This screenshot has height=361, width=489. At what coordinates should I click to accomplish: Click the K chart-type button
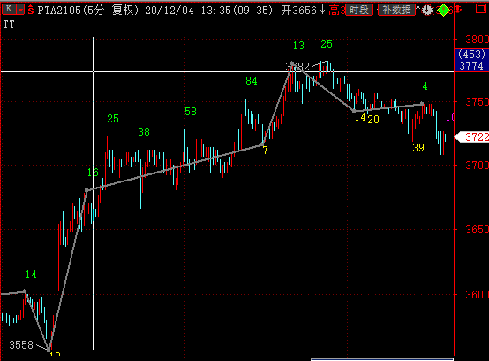[x=9, y=9]
